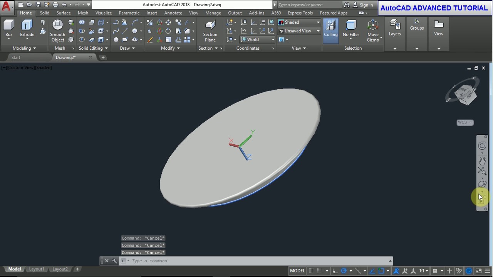Image resolution: width=493 pixels, height=277 pixels.
Task: Choose the Polygon draw tool
Action: pyautogui.click(x=116, y=40)
